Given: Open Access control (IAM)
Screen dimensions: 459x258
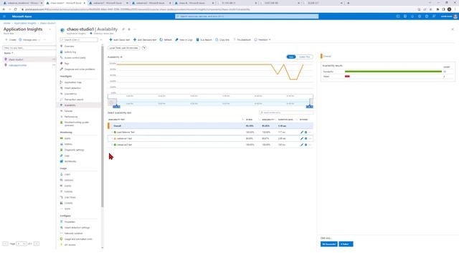Looking at the screenshot, I should click(75, 57).
